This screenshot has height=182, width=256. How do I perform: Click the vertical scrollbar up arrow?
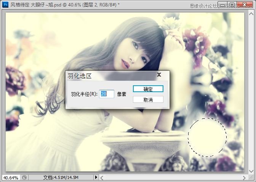(x=251, y=14)
